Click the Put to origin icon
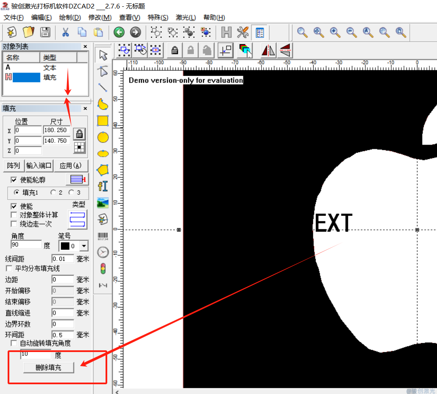The image size is (437, 394). (225, 50)
